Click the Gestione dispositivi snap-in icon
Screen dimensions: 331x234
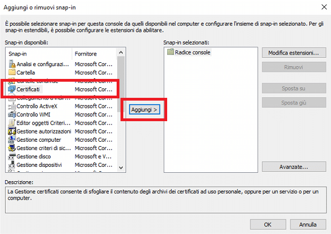pos(12,165)
